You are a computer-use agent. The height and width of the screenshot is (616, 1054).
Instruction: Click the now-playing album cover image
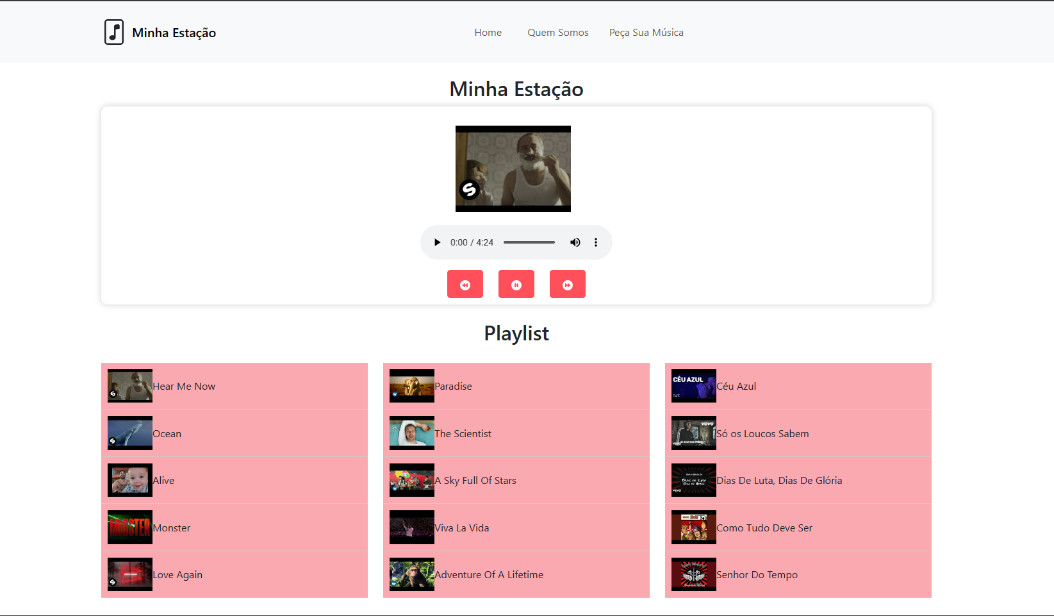tap(513, 169)
